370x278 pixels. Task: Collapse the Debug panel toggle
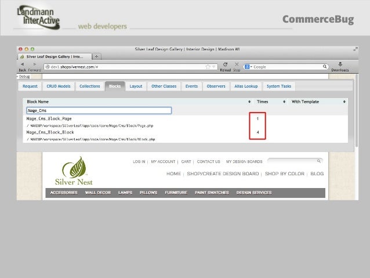click(x=23, y=77)
